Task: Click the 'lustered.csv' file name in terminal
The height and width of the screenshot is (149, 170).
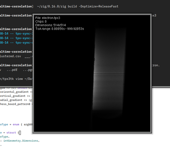Action: (x=10, y=56)
